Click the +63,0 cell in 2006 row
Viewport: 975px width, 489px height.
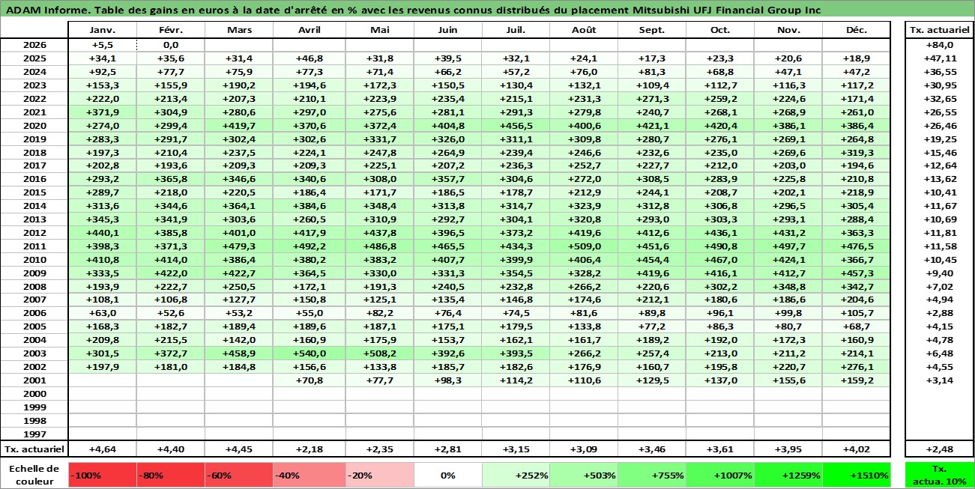(x=102, y=313)
